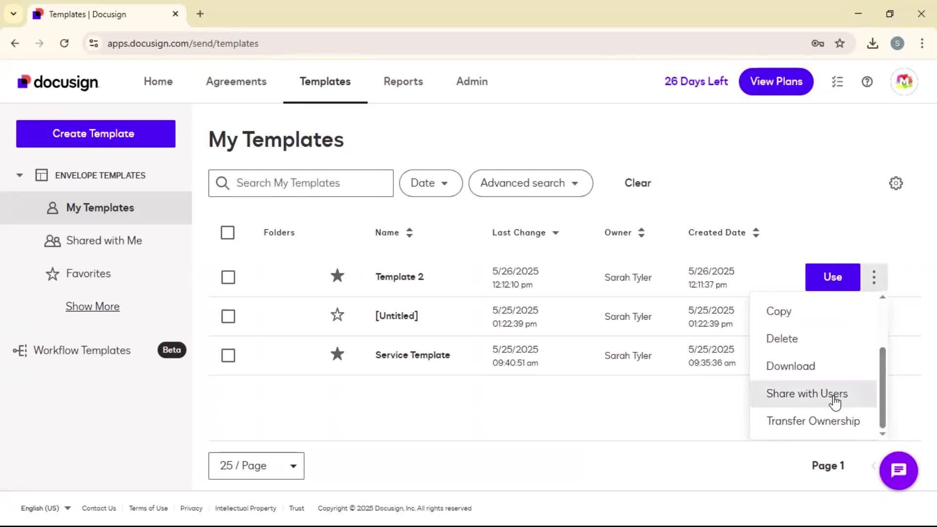Image resolution: width=937 pixels, height=527 pixels.
Task: Open the English (US) language dropdown
Action: (45, 508)
